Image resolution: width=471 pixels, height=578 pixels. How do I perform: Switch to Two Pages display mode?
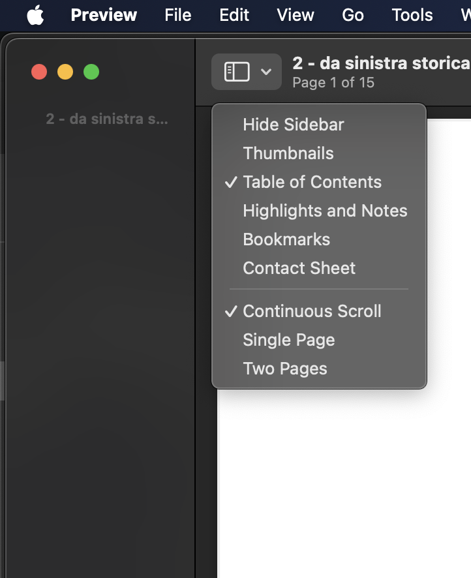284,368
